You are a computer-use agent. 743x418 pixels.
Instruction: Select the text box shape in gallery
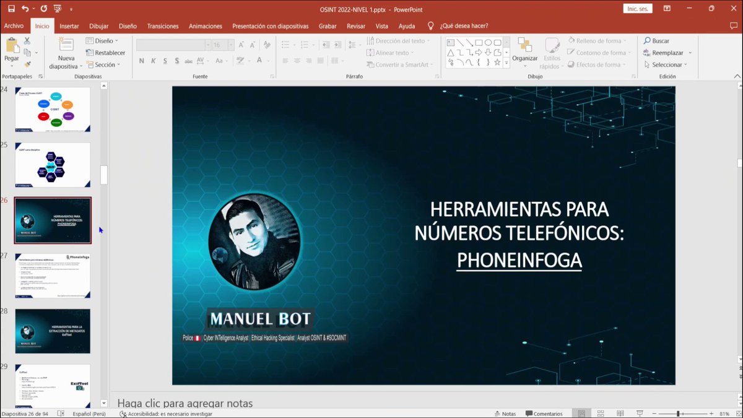click(451, 43)
